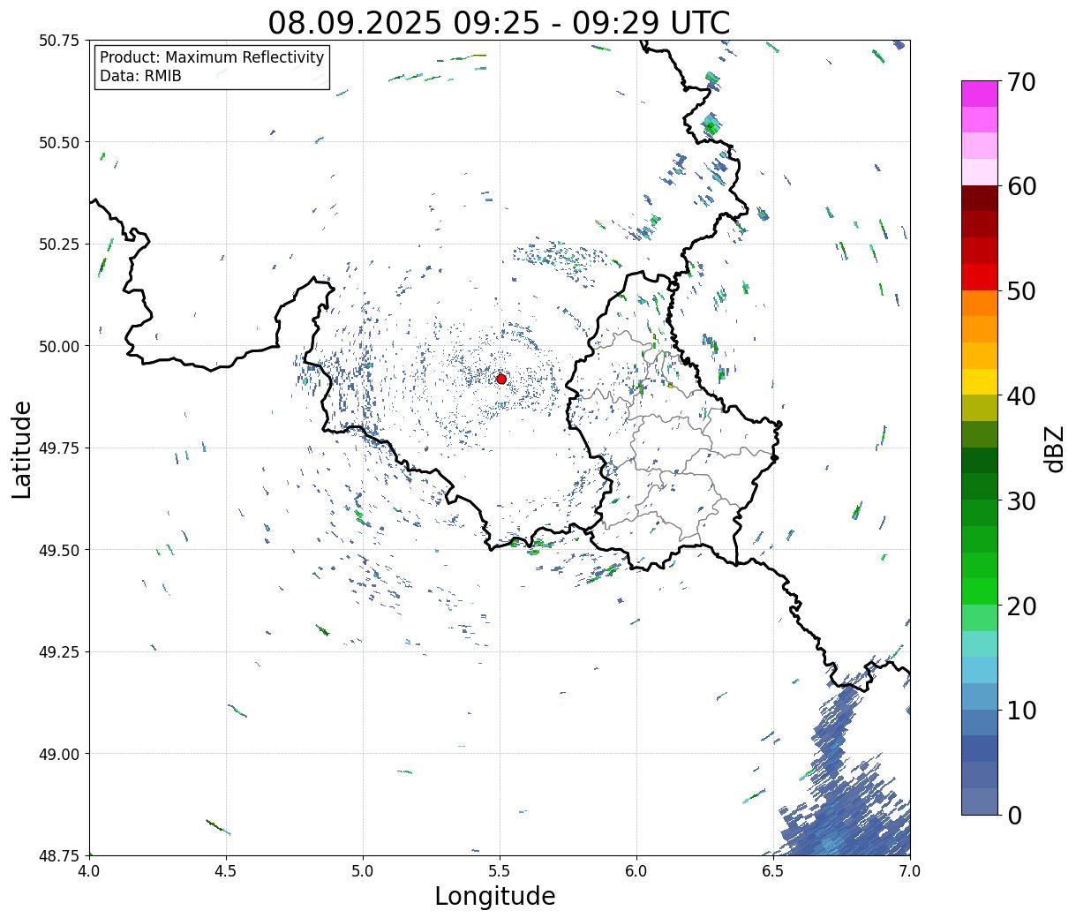Click the colorbar tick label 10
1076x918 pixels.
tap(1022, 711)
